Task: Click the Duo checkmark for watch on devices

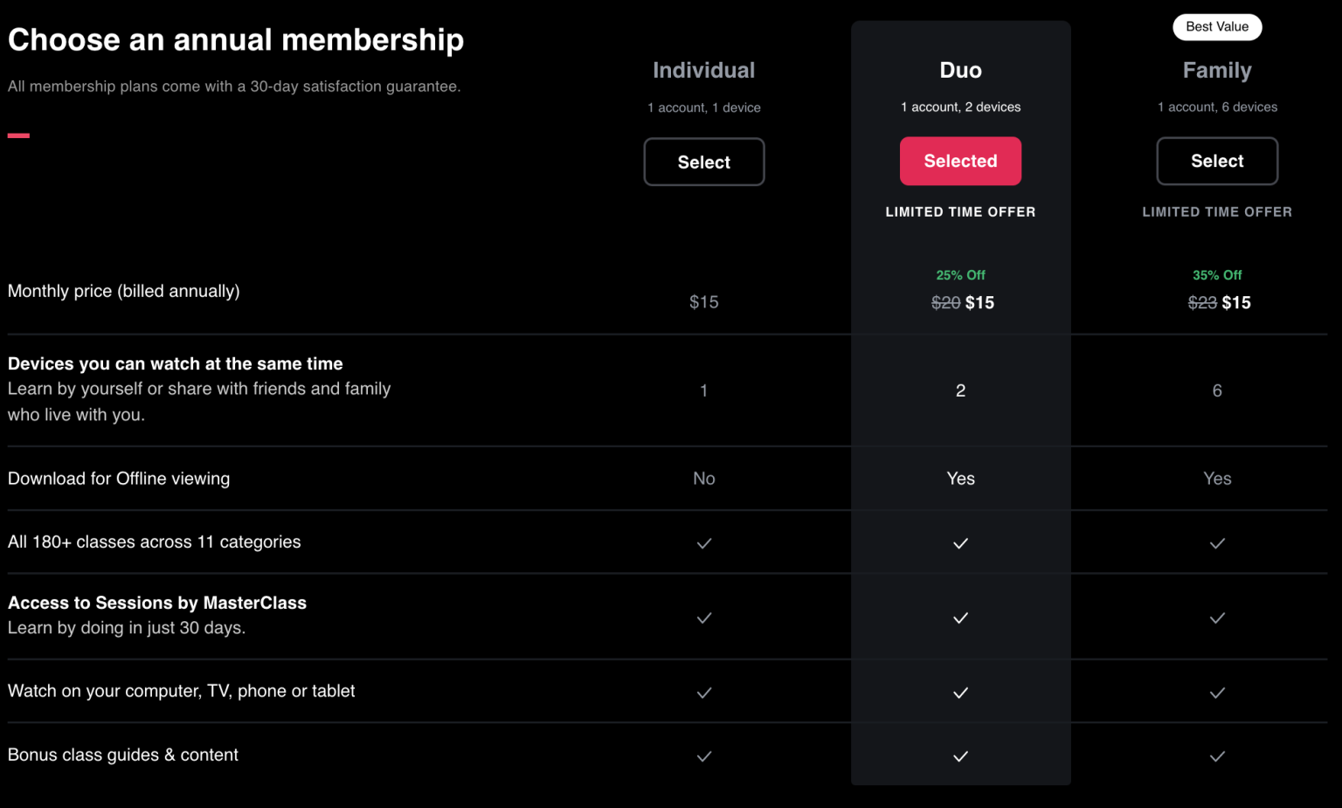Action: coord(960,693)
